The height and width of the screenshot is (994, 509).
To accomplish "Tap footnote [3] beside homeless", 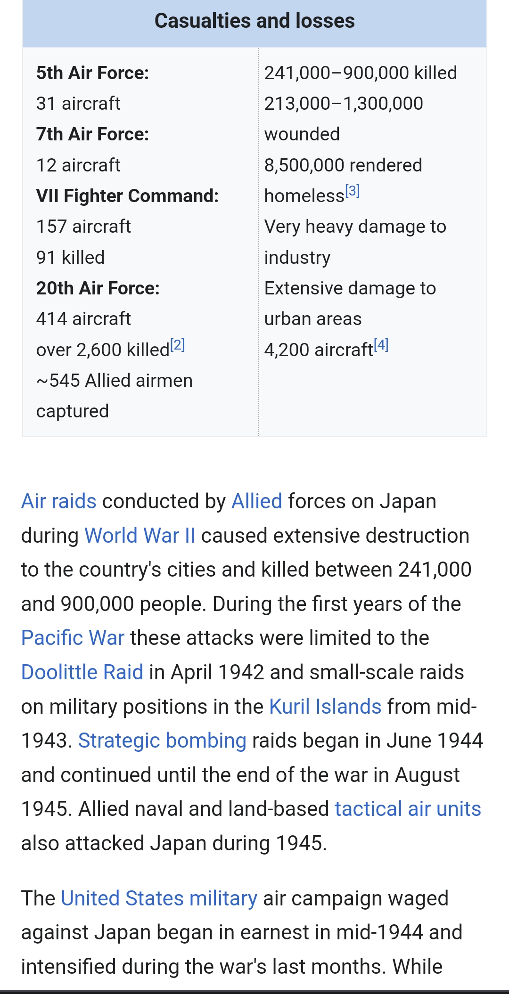I will 353,191.
